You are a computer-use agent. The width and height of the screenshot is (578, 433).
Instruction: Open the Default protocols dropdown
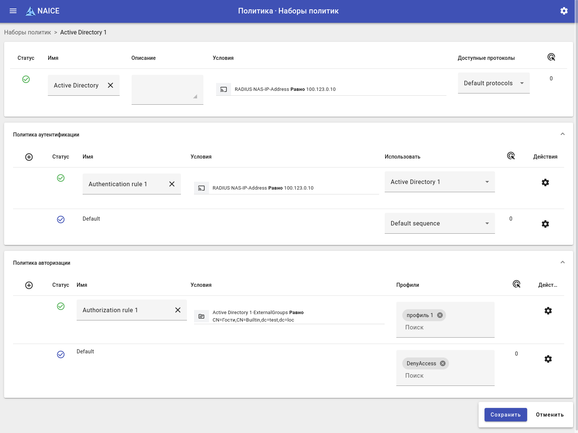pyautogui.click(x=494, y=83)
